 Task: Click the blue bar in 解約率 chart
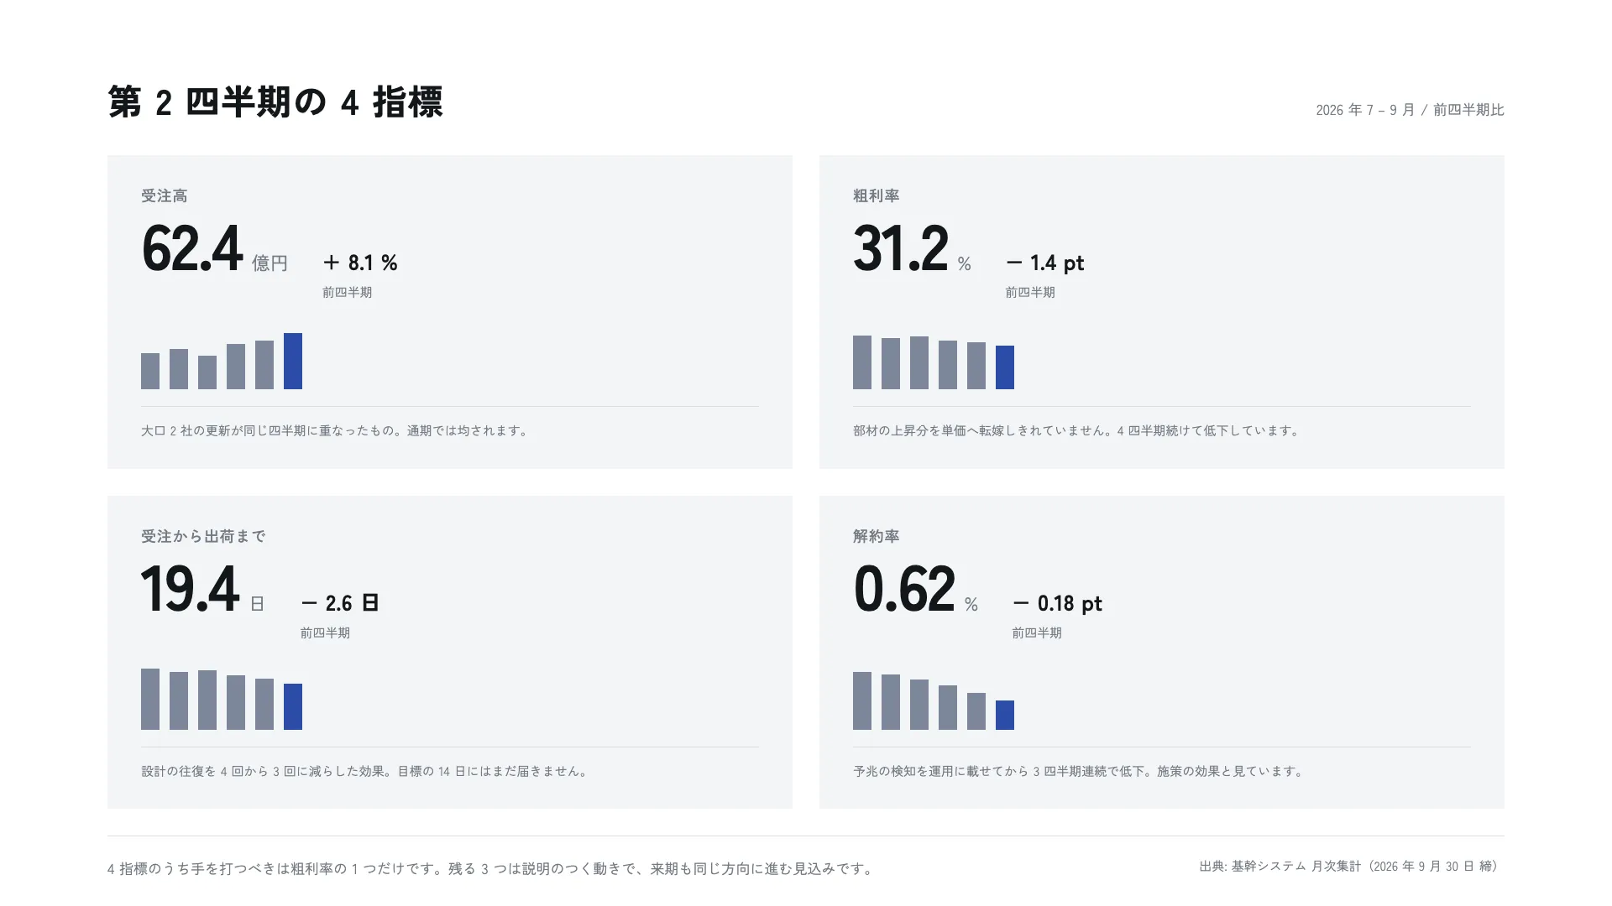(1005, 716)
